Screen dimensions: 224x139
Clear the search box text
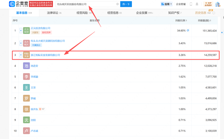117,4
